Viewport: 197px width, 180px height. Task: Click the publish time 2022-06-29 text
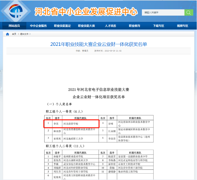click(108, 51)
